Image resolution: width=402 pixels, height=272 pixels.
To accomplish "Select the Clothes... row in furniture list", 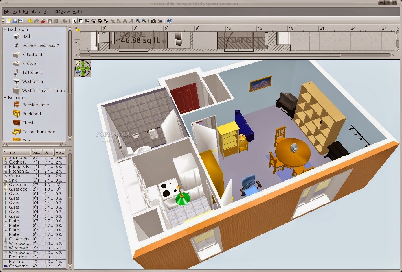I will point(34,162).
